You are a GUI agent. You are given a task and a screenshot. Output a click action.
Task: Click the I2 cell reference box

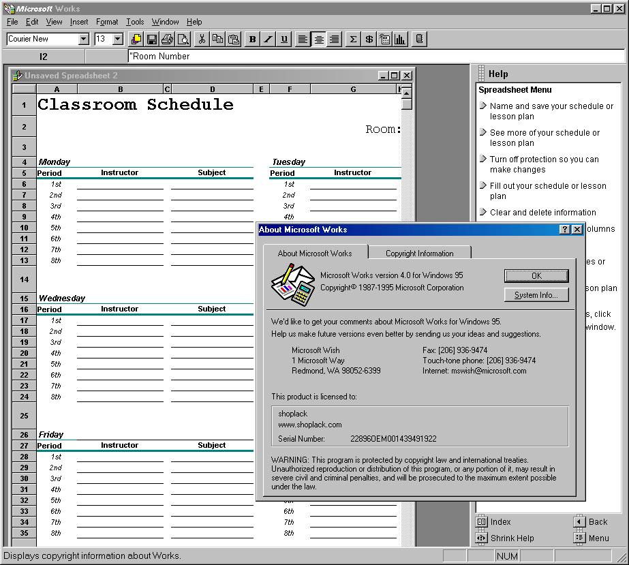[44, 57]
